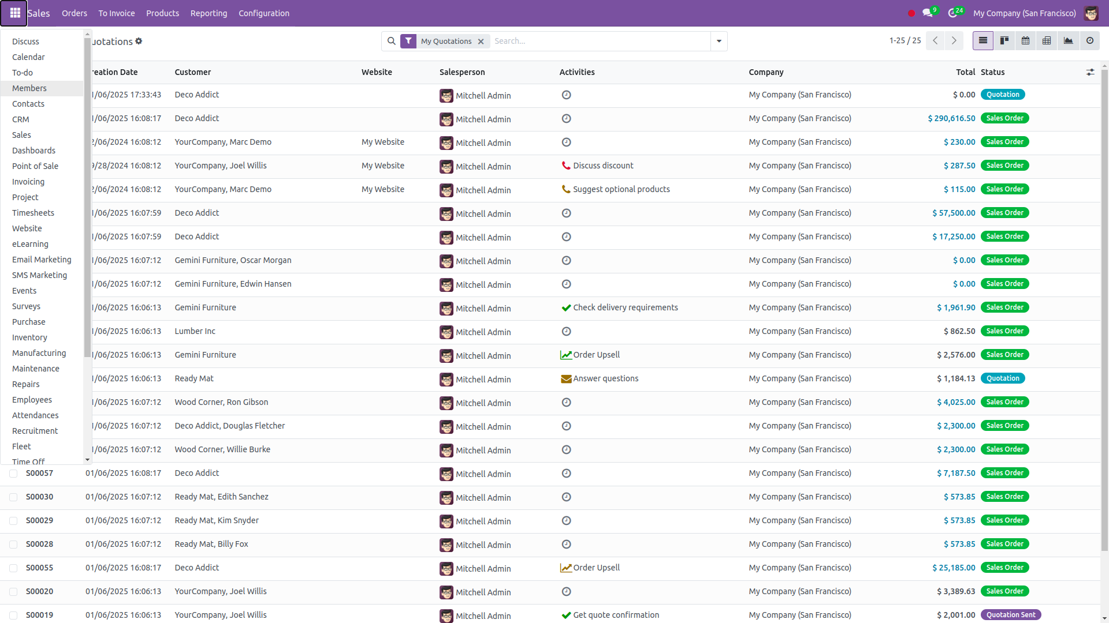Click the My Quotations filter funnel icon

tap(408, 41)
